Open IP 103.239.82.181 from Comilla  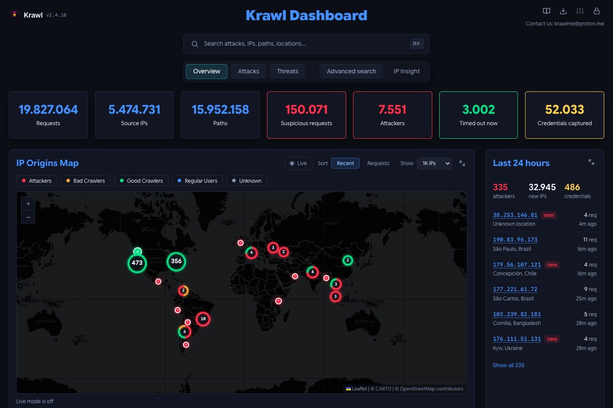point(517,314)
